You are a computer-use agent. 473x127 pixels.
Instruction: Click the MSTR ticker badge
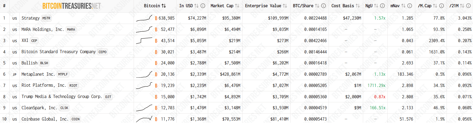point(46,18)
